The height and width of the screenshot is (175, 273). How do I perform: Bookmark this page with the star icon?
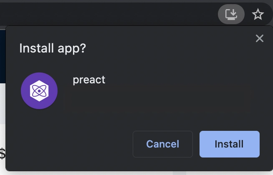click(x=258, y=14)
